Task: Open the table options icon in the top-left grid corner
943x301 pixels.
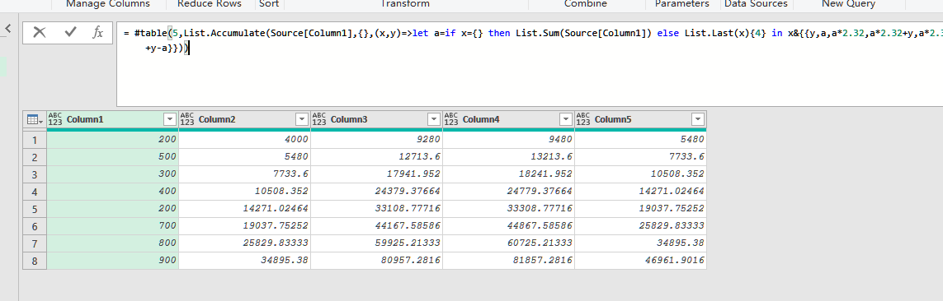Action: pyautogui.click(x=35, y=119)
